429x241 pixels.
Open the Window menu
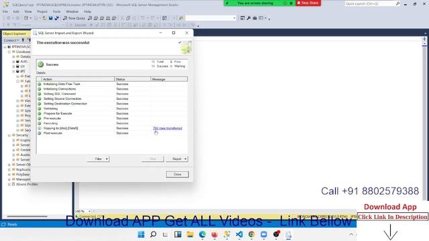tap(72, 11)
